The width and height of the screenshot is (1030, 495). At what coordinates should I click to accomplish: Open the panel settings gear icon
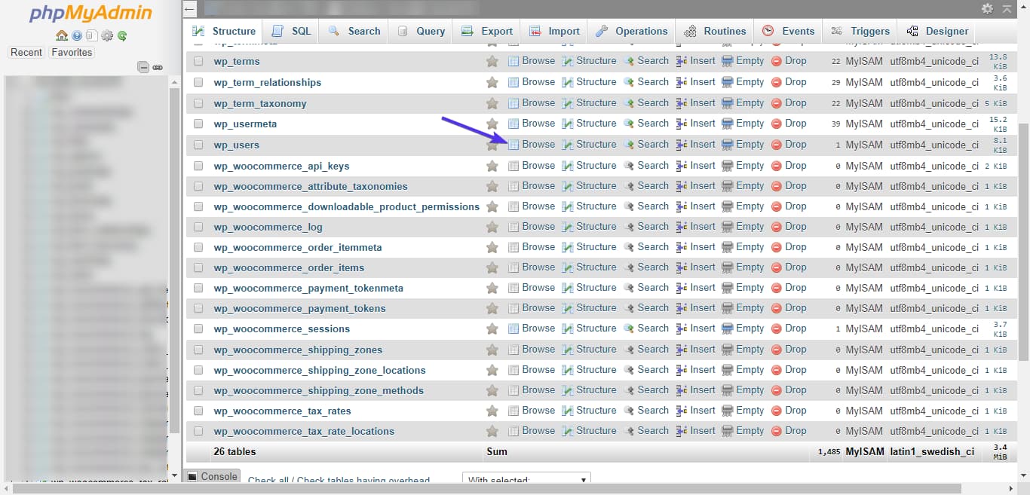click(x=106, y=35)
